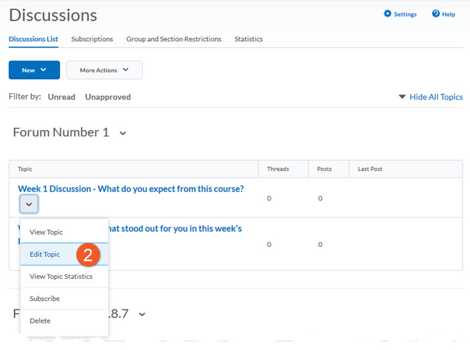The height and width of the screenshot is (350, 470).
Task: Open View Topic Statistics menu entry
Action: (61, 276)
